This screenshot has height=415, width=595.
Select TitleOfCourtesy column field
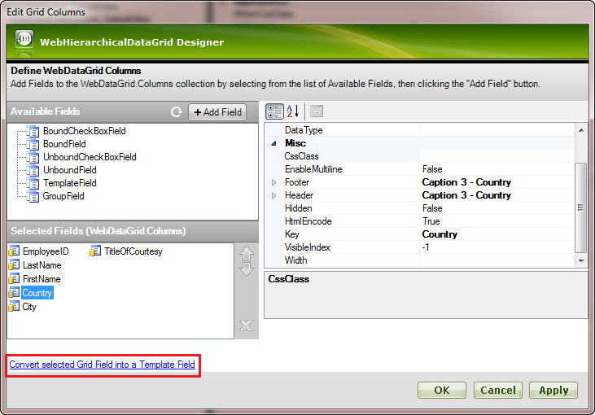tap(133, 251)
